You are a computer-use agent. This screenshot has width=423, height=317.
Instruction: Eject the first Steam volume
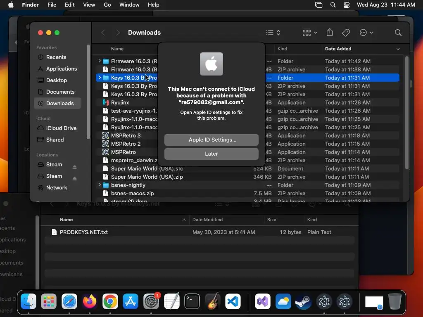point(74,167)
